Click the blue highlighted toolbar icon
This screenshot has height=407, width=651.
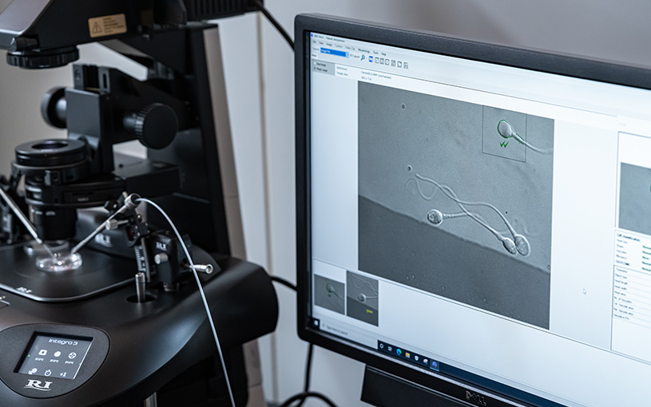point(371,59)
